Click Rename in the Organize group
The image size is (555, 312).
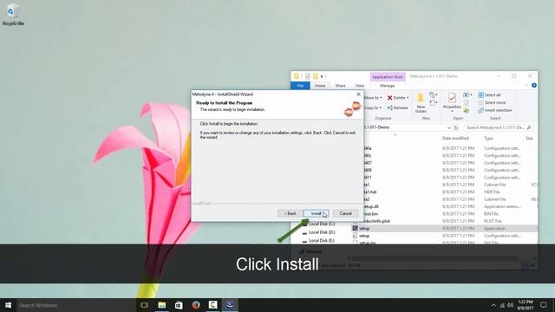click(x=397, y=107)
